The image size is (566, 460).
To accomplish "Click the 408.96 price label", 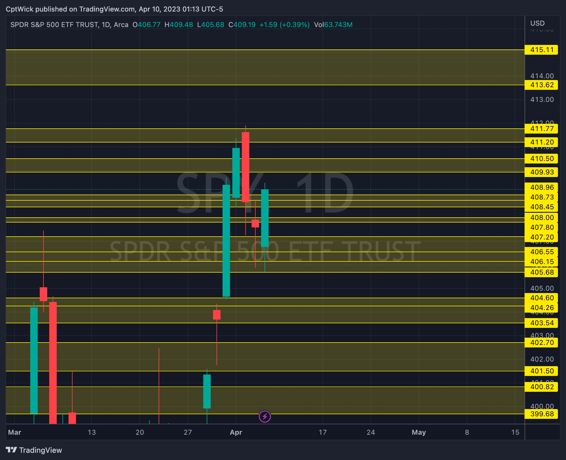I will tap(541, 187).
